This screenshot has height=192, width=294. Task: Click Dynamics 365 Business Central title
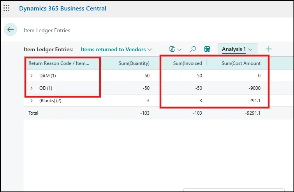point(63,9)
